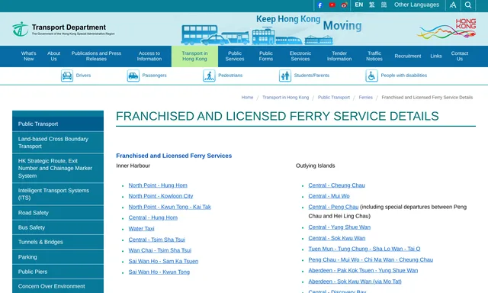Image resolution: width=488 pixels, height=293 pixels.
Task: Click the People with disabilities wheelchair icon
Action: coord(371,76)
